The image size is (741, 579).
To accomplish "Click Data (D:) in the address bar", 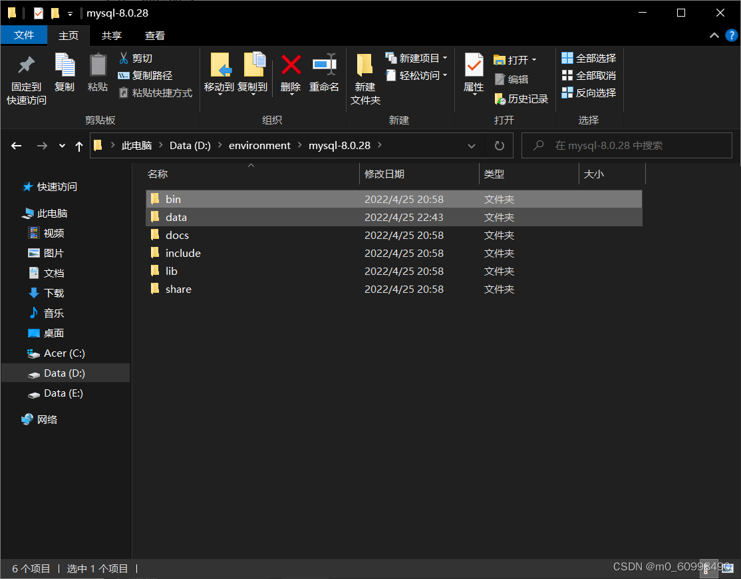I will (x=190, y=146).
